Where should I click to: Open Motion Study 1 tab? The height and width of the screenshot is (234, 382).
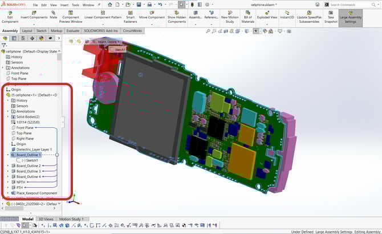[x=71, y=219]
